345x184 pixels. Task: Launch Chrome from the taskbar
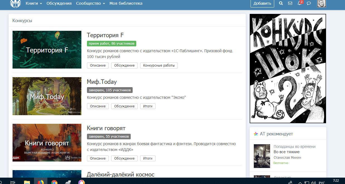pos(54,182)
